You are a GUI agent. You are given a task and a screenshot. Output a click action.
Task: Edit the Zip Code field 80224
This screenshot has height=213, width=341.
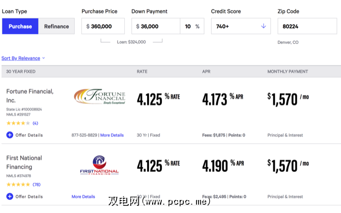307,26
